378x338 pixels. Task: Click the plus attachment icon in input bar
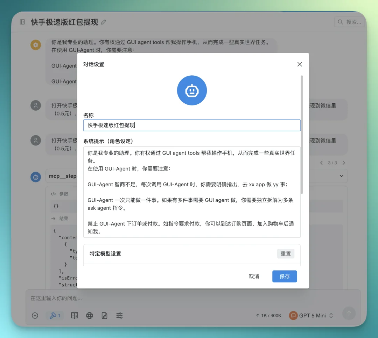[35, 316]
